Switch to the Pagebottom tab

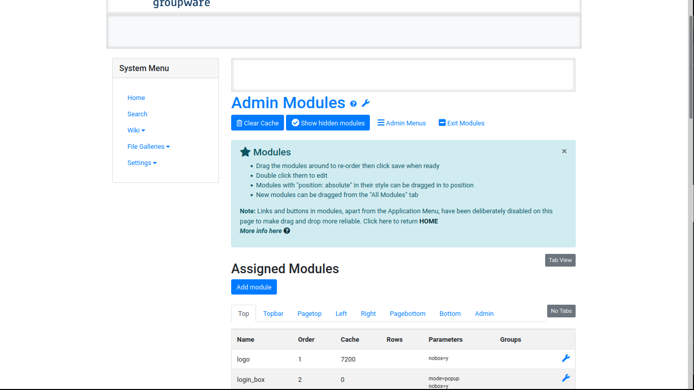point(407,314)
